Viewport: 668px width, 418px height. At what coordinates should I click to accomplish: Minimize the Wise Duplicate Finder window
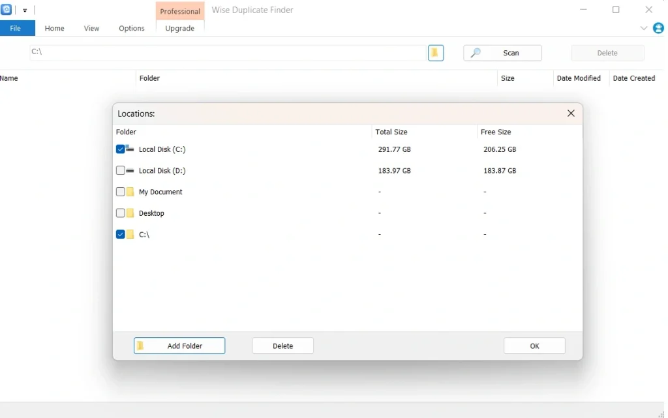click(583, 9)
